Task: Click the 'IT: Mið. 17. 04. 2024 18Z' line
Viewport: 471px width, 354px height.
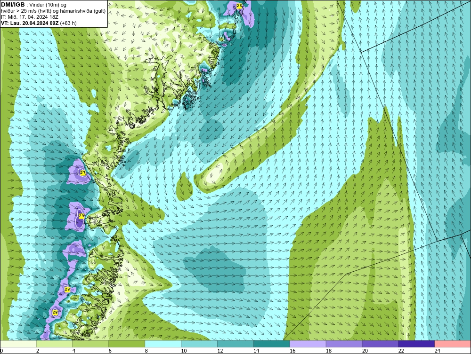Action: (30, 17)
